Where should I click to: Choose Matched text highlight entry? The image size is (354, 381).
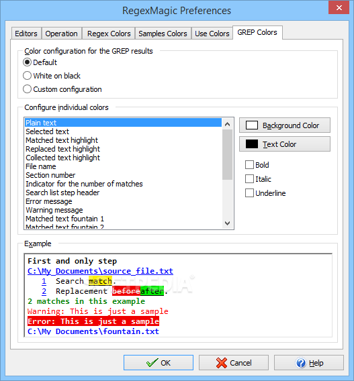123,140
